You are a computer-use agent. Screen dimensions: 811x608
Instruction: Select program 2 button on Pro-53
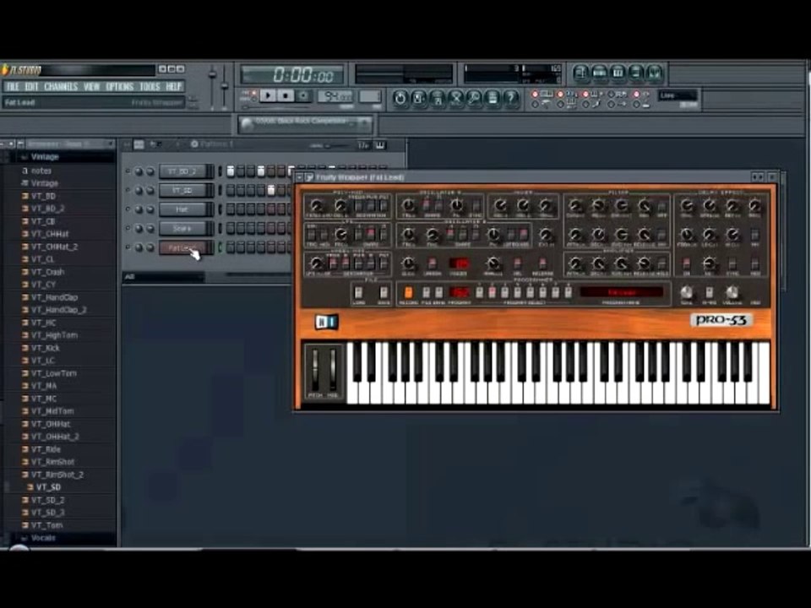[x=492, y=292]
